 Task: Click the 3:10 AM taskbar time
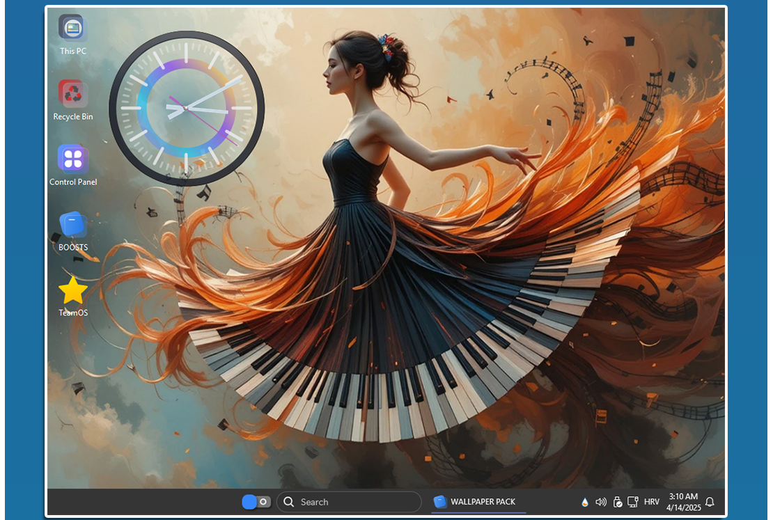click(x=682, y=496)
